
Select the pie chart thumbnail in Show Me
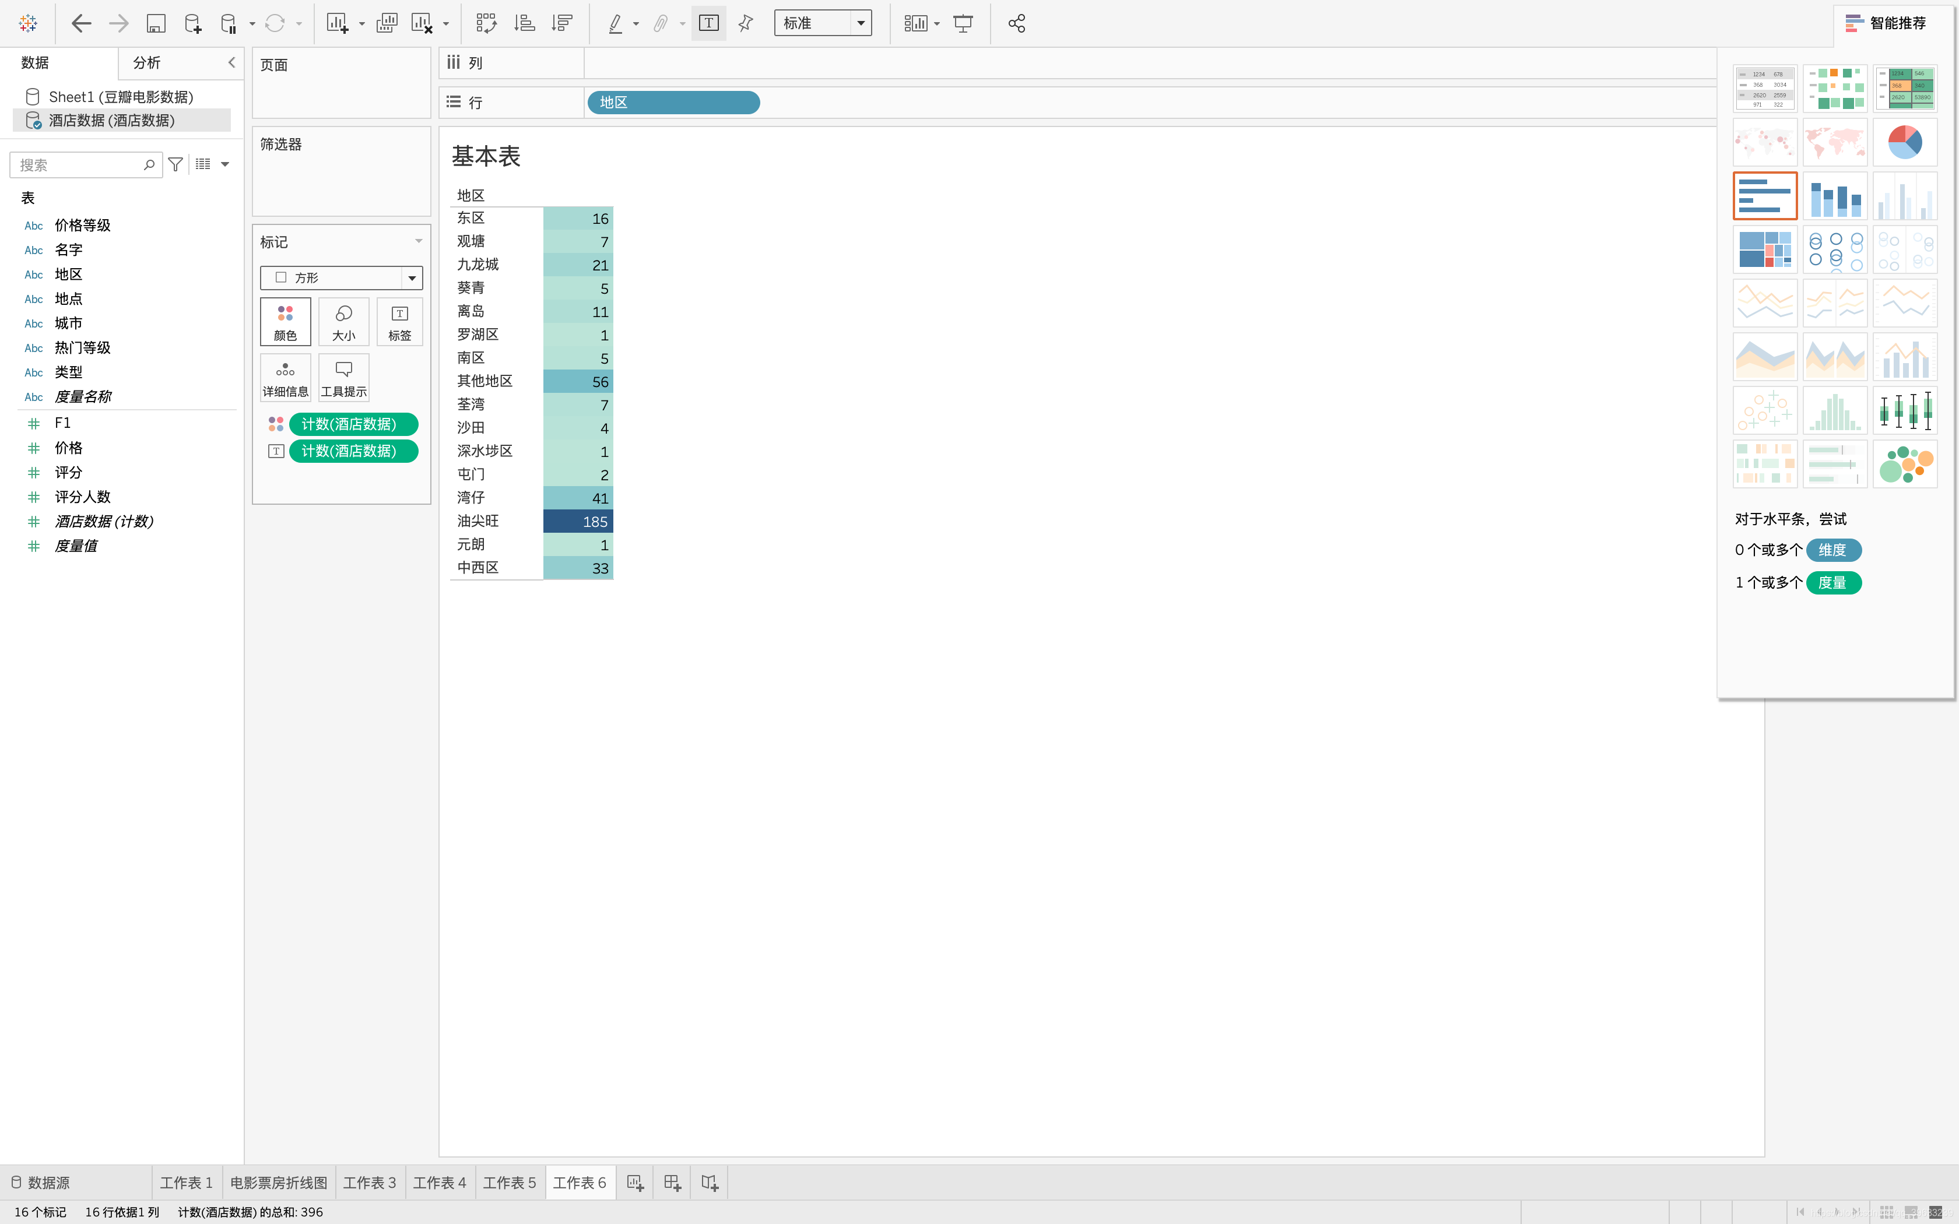click(x=1904, y=142)
